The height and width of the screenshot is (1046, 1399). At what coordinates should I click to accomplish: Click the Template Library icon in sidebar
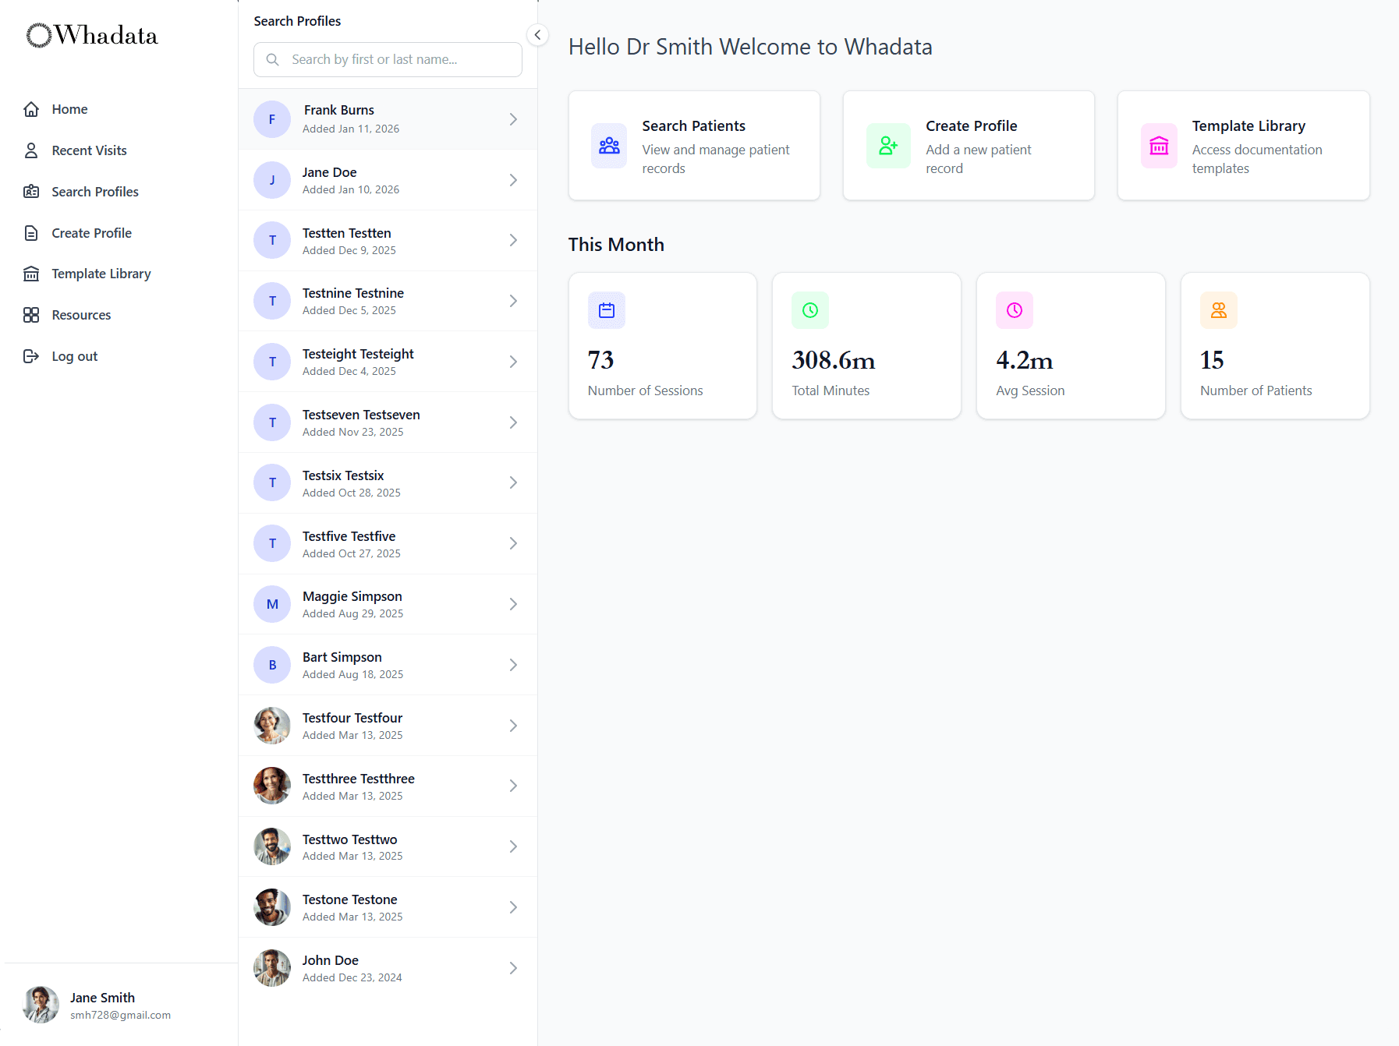pyautogui.click(x=32, y=274)
